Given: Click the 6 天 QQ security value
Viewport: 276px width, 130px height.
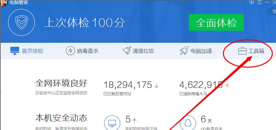Looking at the screenshot, I should 206,119.
